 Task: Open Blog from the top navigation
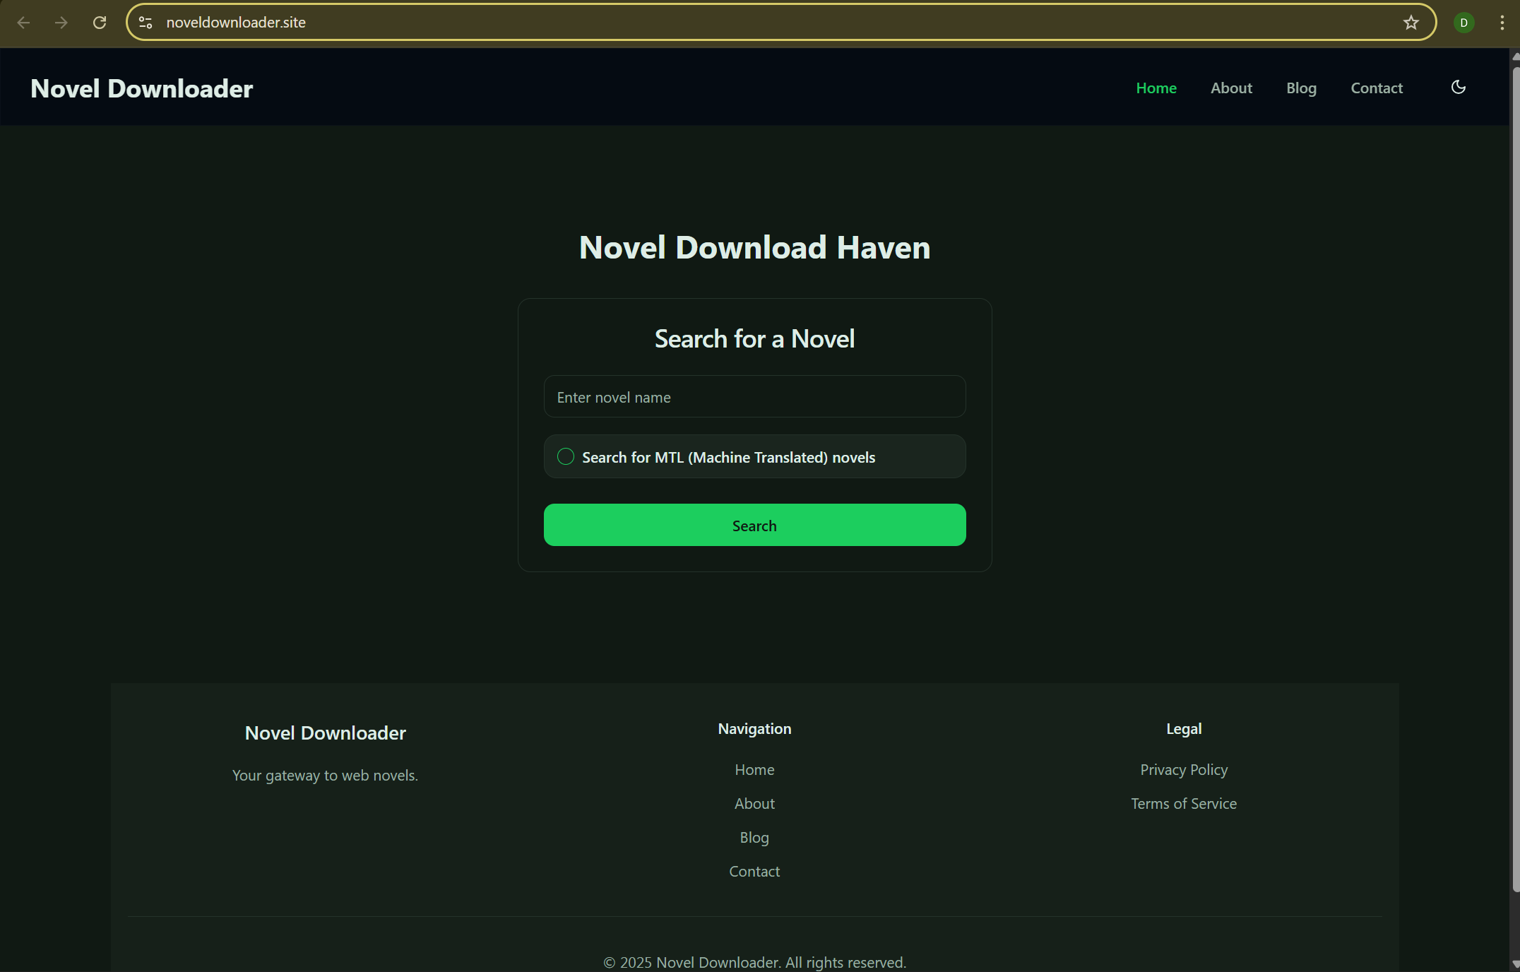click(1301, 88)
